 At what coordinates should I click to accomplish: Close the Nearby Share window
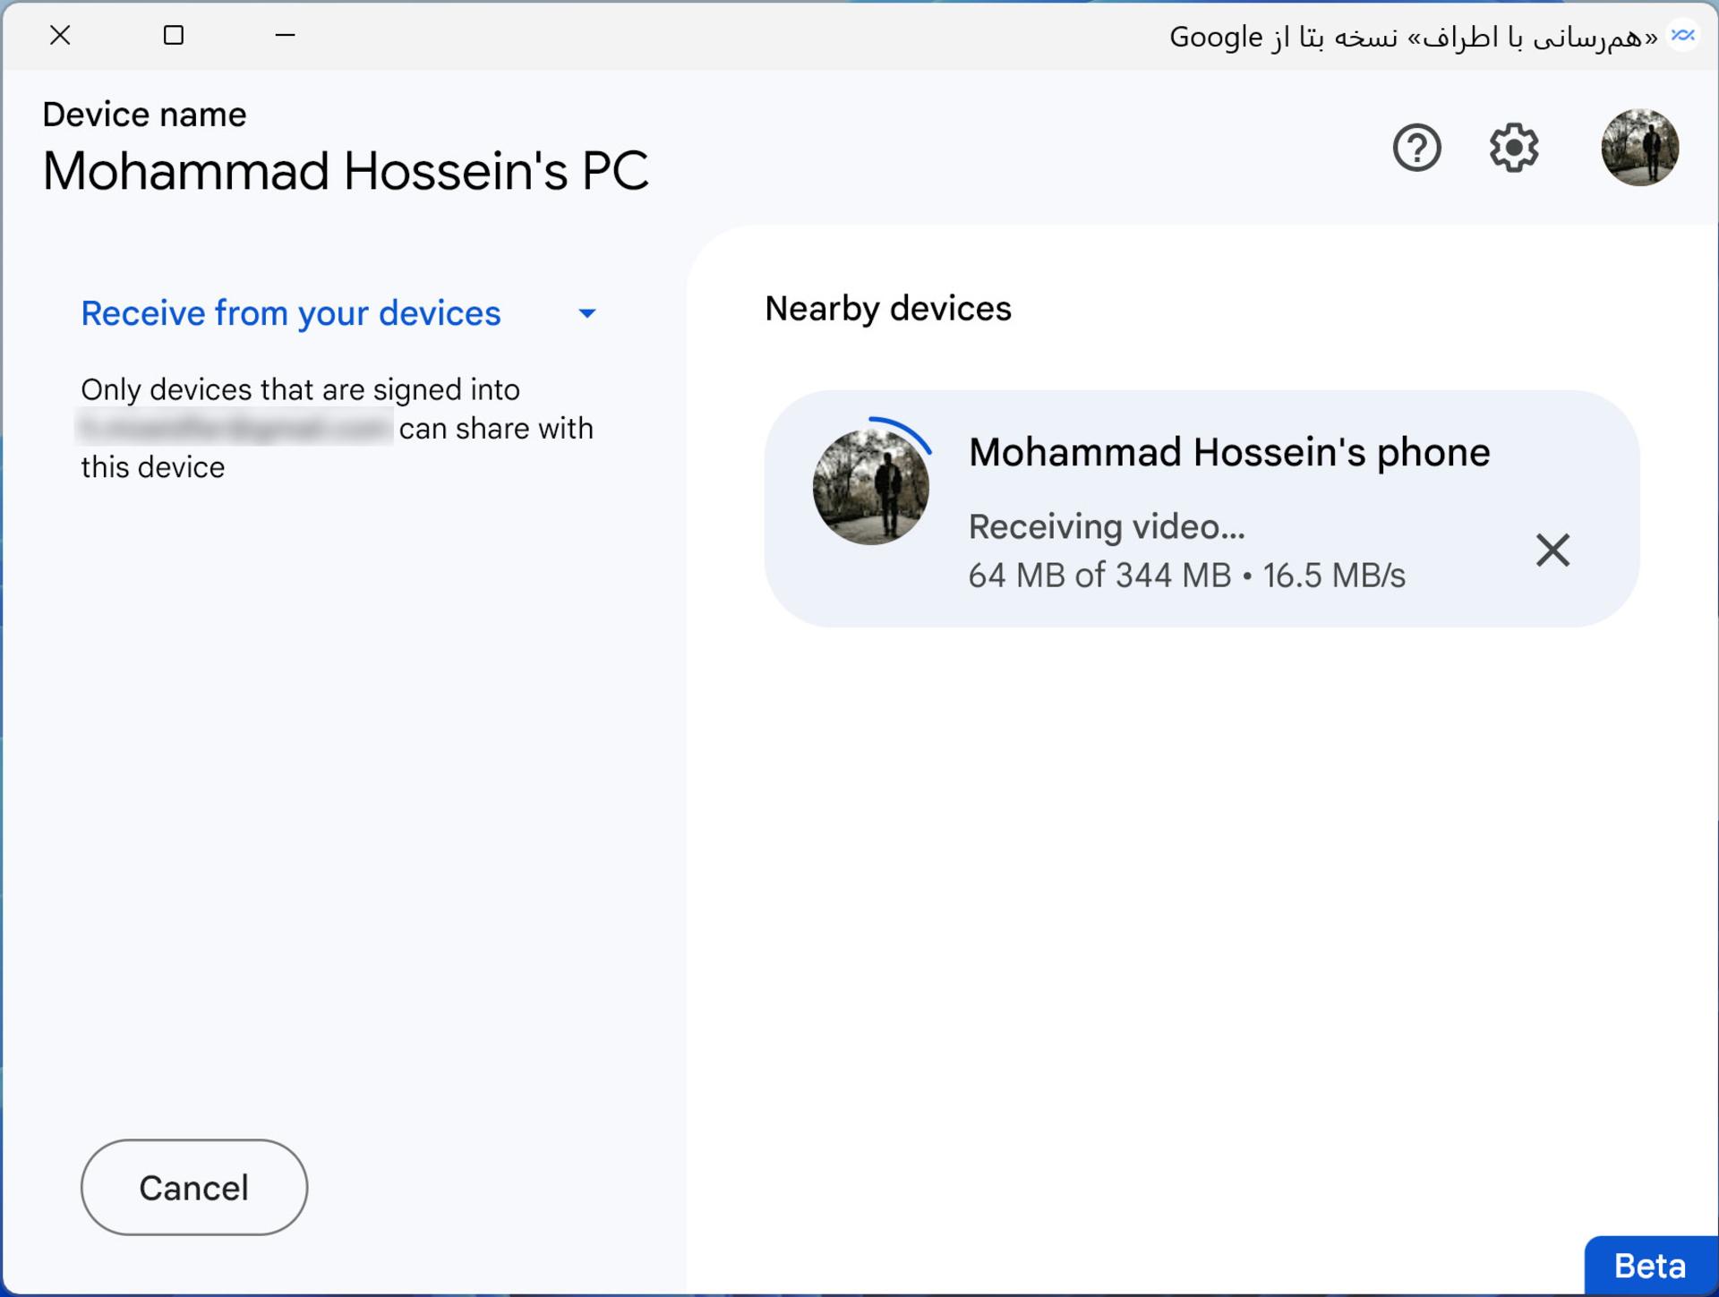60,35
